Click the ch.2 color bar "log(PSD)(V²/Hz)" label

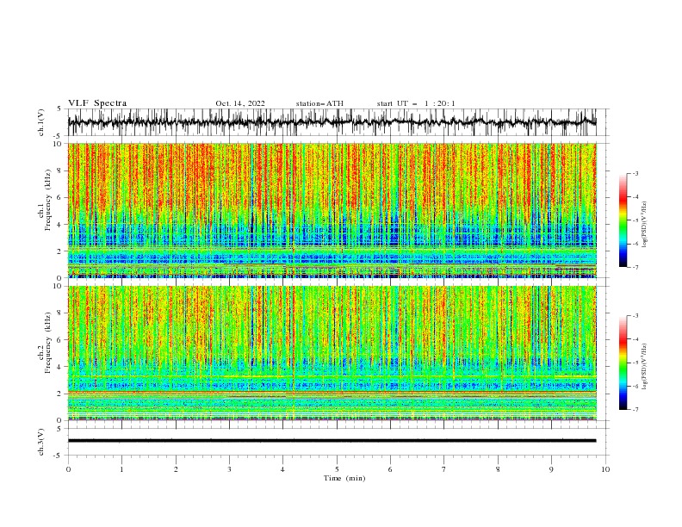[x=645, y=367]
